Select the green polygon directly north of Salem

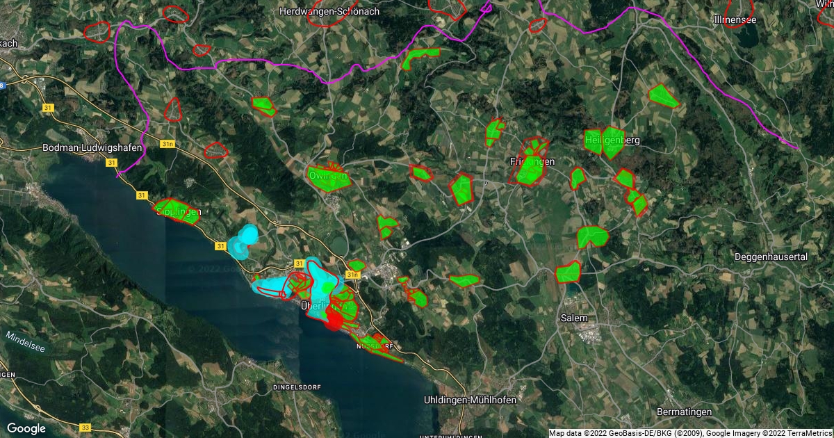tap(569, 271)
